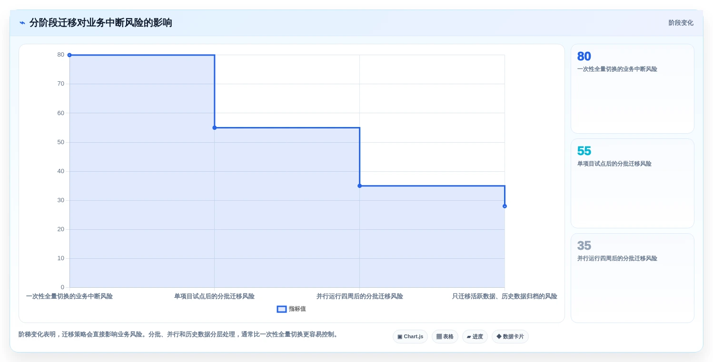Click the 指标值 legend label

(x=297, y=309)
